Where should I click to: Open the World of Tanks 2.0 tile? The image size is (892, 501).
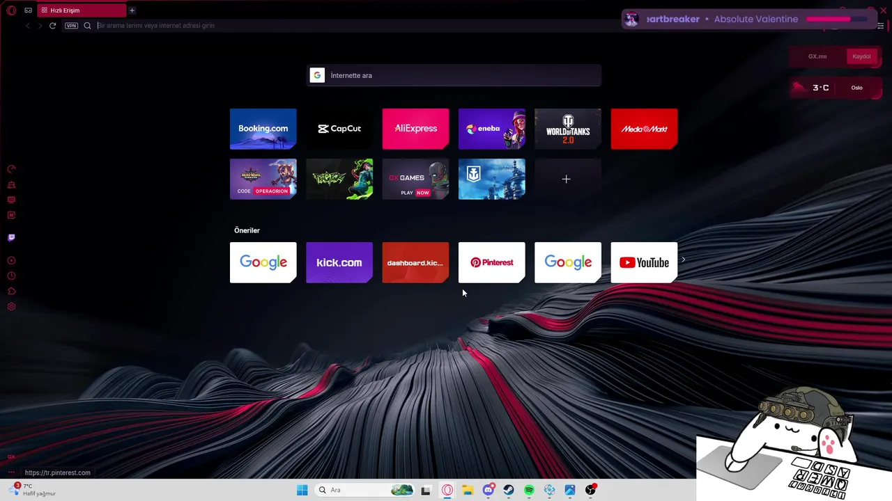coord(568,129)
